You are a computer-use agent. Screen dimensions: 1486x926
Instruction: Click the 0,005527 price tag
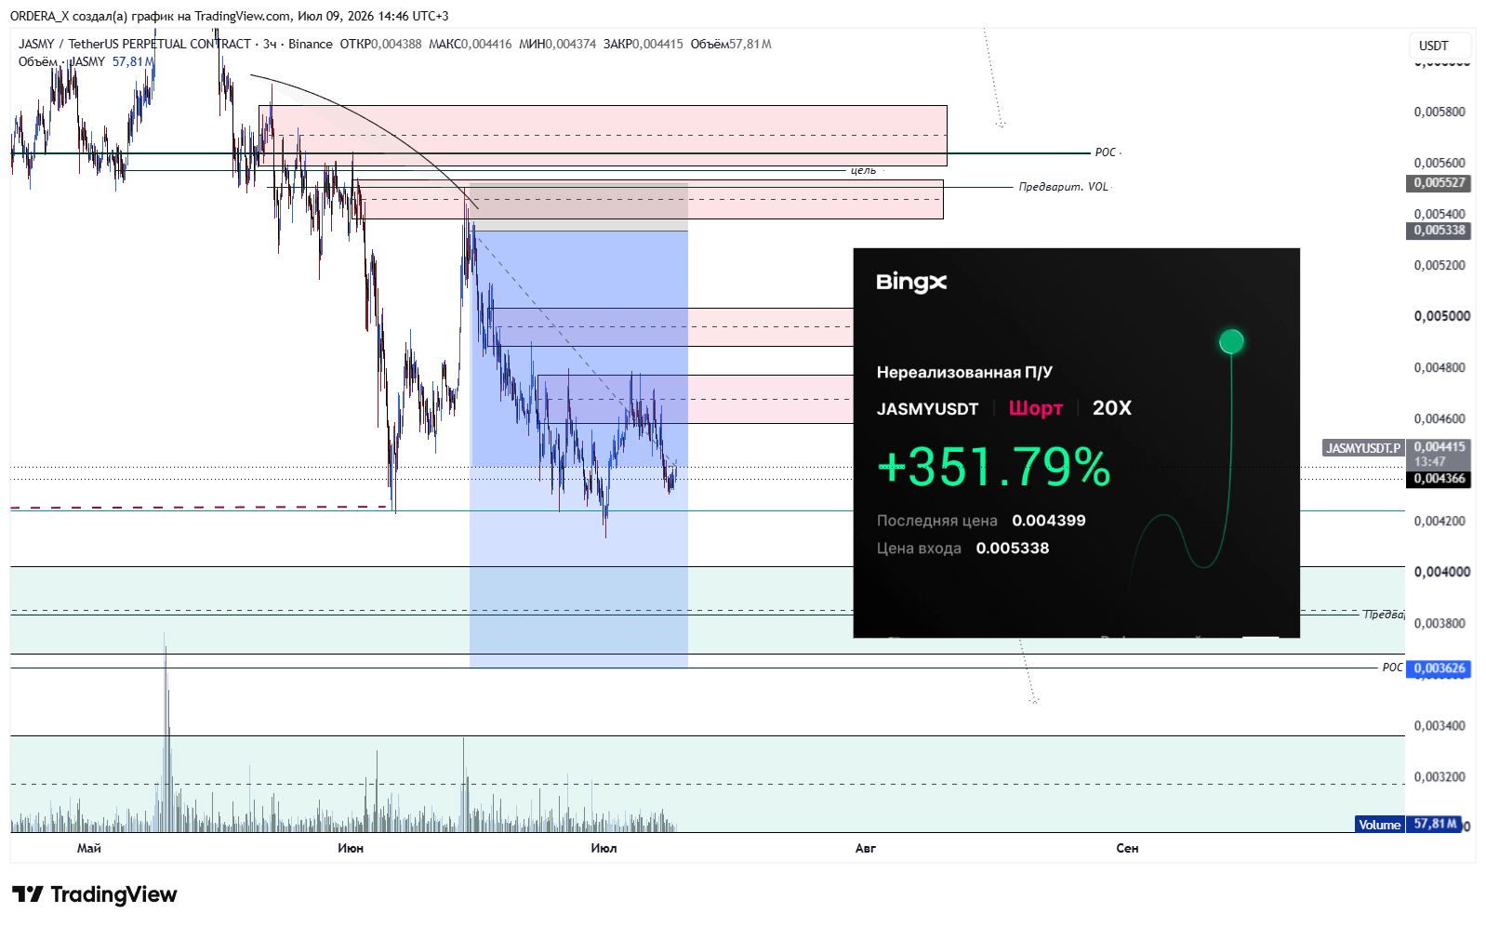point(1439,183)
